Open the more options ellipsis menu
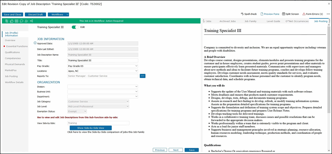This screenshot has height=154, width=332. click(x=328, y=14)
